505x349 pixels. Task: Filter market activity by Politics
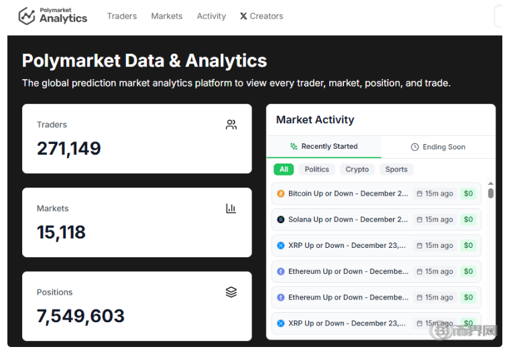point(317,169)
